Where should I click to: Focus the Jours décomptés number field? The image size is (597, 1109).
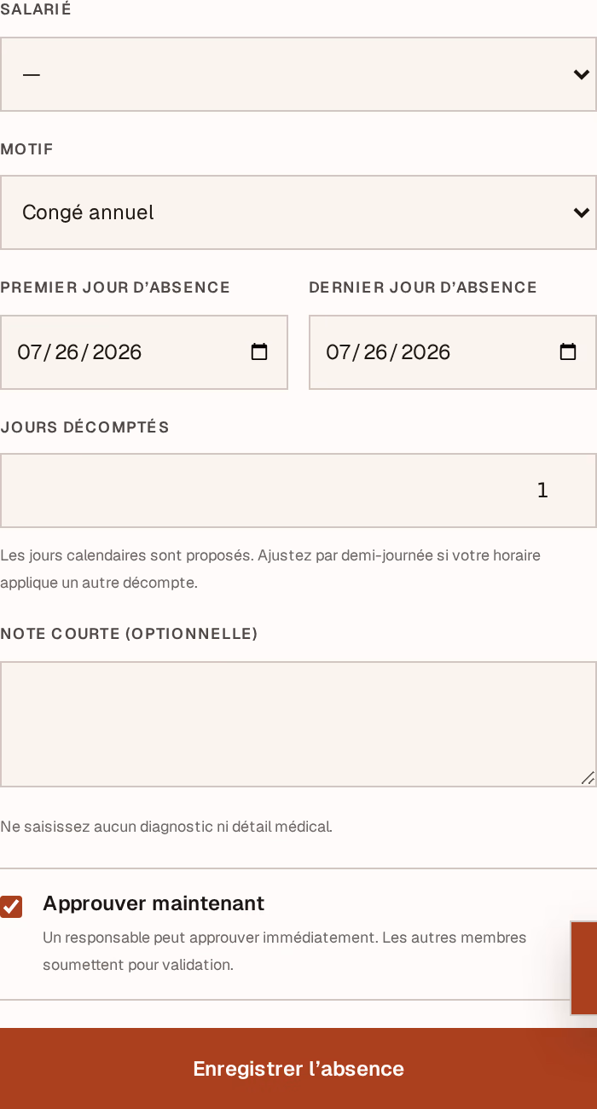pyautogui.click(x=298, y=491)
